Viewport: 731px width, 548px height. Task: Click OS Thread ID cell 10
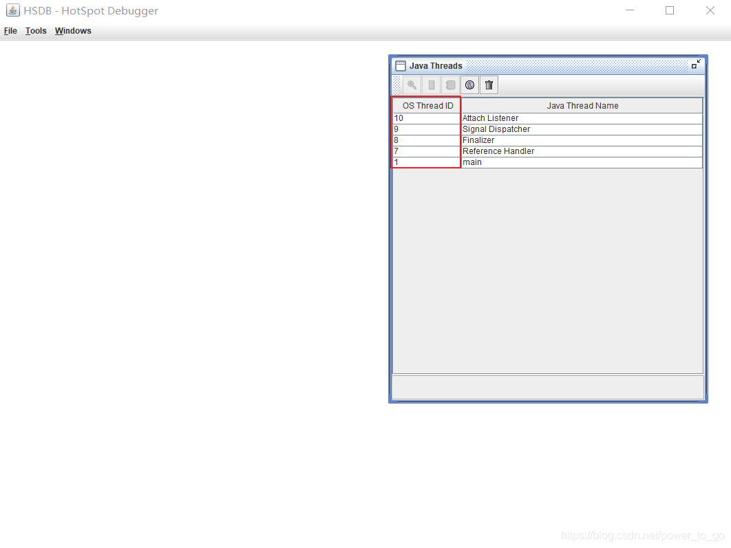pyautogui.click(x=427, y=118)
